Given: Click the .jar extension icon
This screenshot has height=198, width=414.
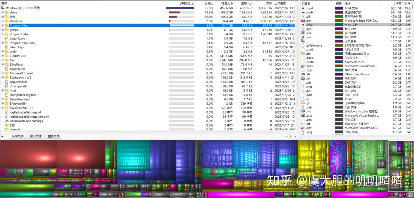Looking at the screenshot, I should [x=303, y=78].
